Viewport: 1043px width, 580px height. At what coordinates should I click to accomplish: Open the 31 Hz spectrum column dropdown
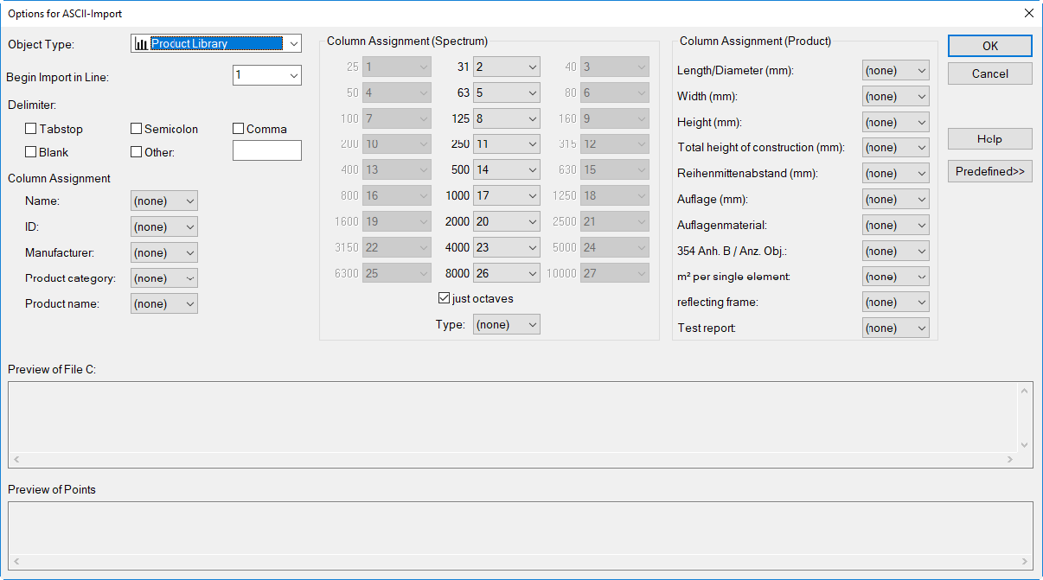tap(507, 67)
